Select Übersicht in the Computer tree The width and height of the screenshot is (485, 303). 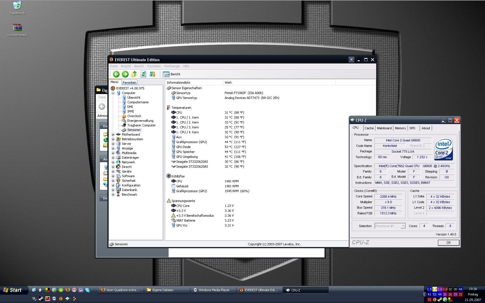[x=134, y=98]
